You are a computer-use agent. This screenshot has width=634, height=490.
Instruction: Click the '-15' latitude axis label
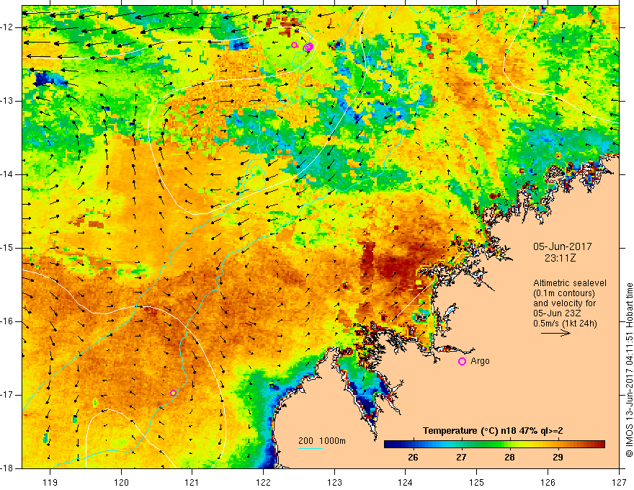tap(8, 248)
